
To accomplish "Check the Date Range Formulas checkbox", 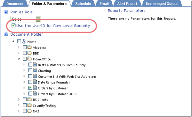I will click(30, 82).
